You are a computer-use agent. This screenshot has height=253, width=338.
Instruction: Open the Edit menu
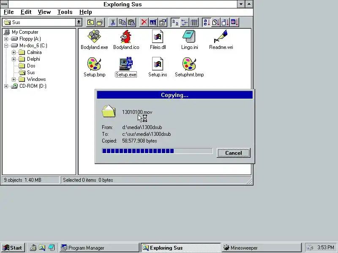point(26,12)
